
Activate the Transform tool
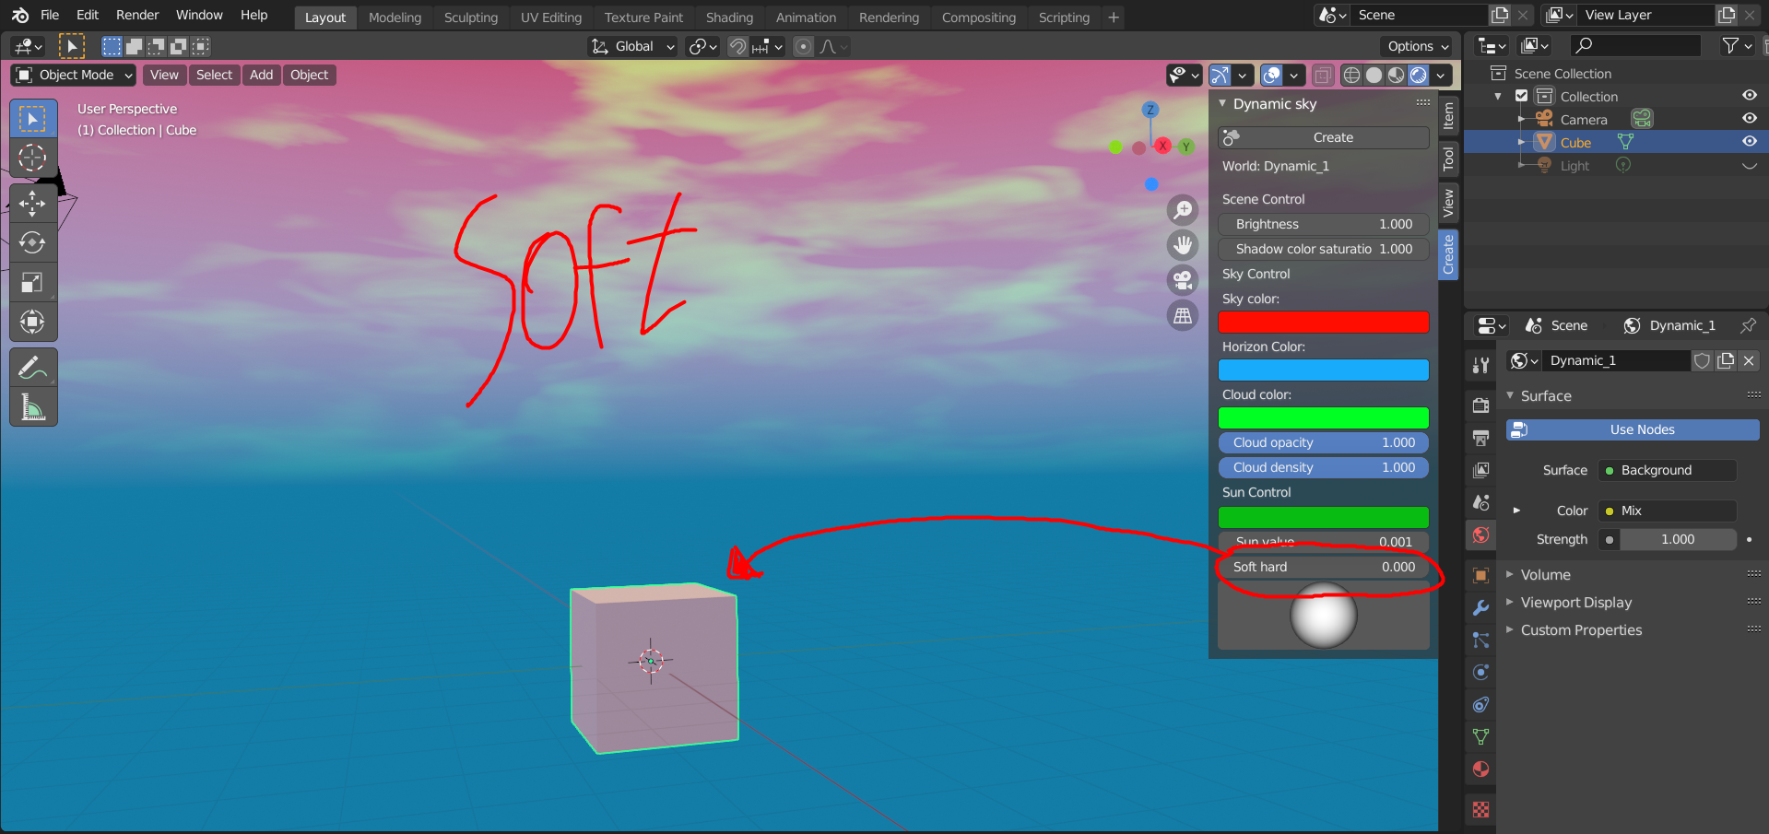(33, 322)
